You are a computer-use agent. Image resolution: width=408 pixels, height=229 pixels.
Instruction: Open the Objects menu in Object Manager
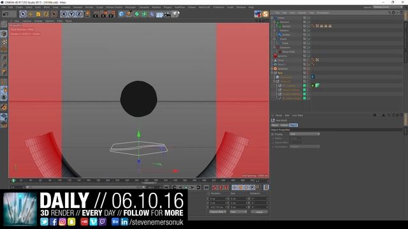pyautogui.click(x=302, y=13)
